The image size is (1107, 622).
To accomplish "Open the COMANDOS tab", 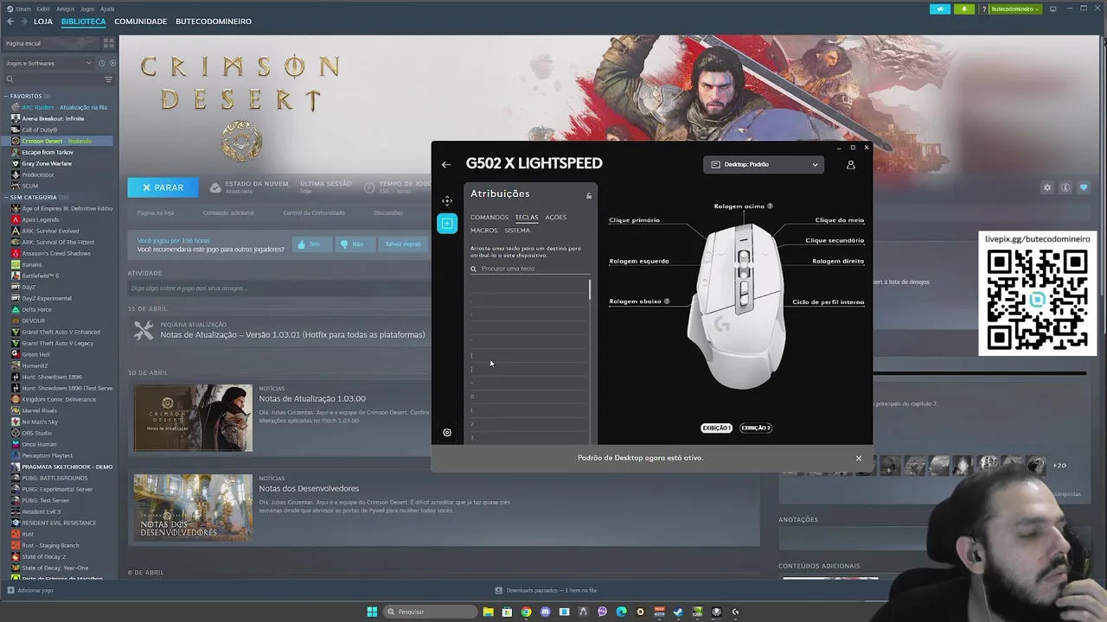I will pyautogui.click(x=490, y=218).
